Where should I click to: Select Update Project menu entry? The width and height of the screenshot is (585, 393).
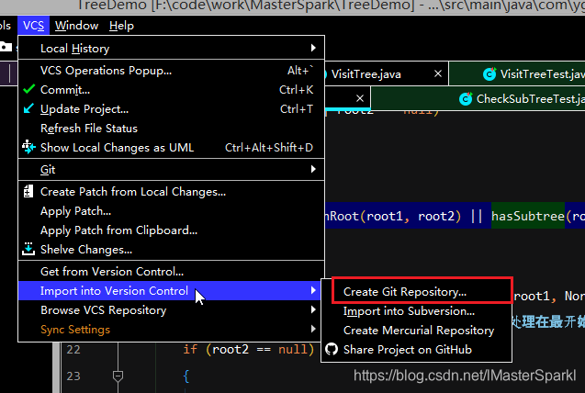(171, 109)
